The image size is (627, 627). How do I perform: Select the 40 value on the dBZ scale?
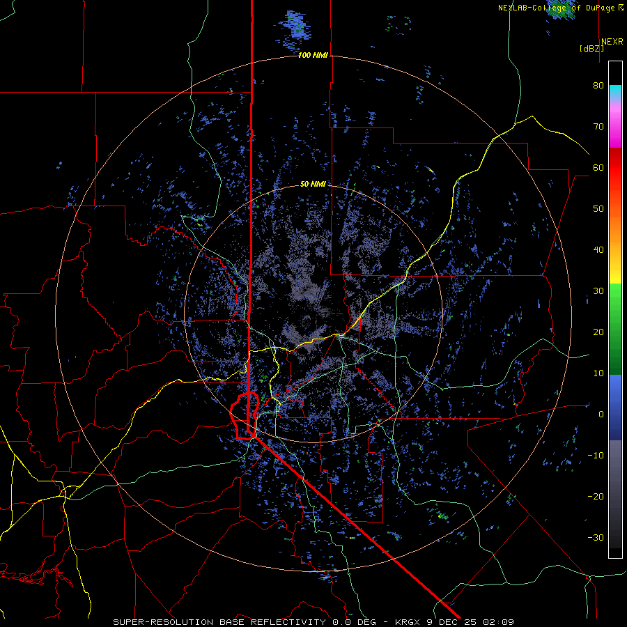(x=598, y=250)
